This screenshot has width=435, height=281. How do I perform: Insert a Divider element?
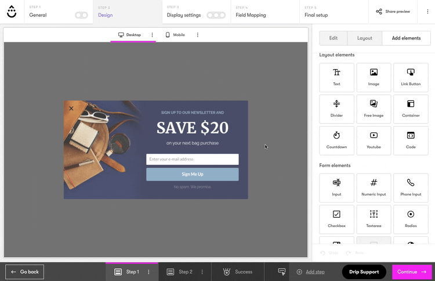(x=336, y=109)
